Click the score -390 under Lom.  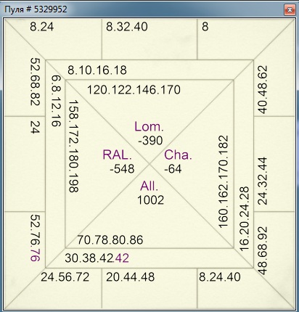coord(150,141)
